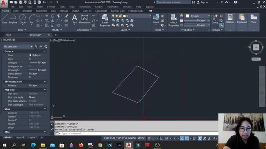Viewport: 266px width, 149px height.
Task: Click the Insert block icon
Action: click(156, 19)
